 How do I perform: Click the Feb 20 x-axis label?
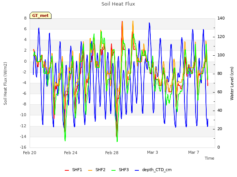30,153
